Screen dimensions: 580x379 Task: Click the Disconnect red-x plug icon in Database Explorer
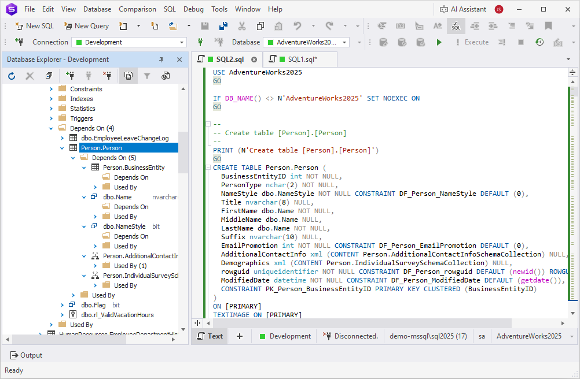coord(107,76)
